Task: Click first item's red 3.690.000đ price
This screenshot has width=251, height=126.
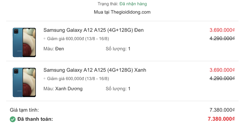Action: pos(222,30)
